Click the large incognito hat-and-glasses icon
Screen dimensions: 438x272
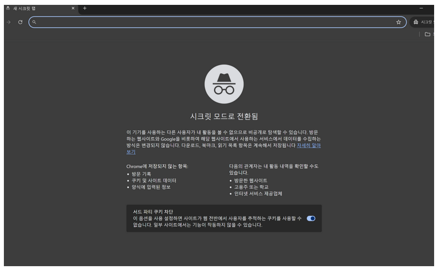(223, 84)
